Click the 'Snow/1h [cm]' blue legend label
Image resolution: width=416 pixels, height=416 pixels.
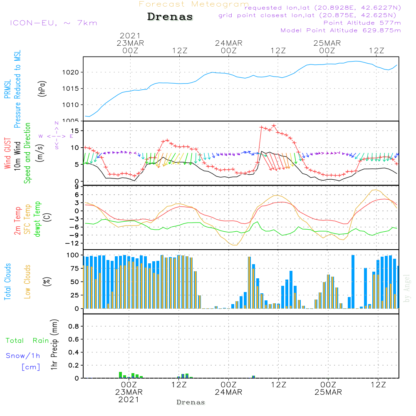tap(23, 361)
